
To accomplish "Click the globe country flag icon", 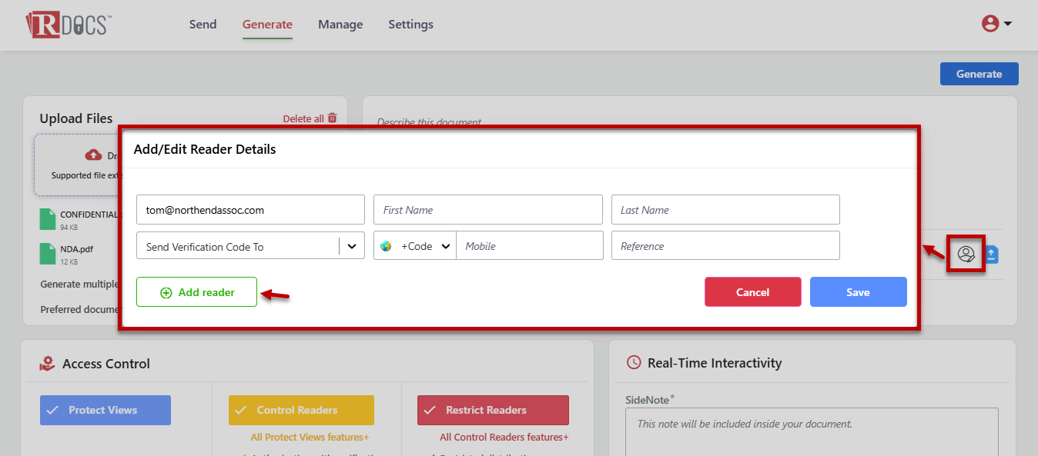I will pyautogui.click(x=387, y=247).
